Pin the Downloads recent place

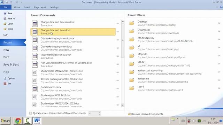pos(219,31)
